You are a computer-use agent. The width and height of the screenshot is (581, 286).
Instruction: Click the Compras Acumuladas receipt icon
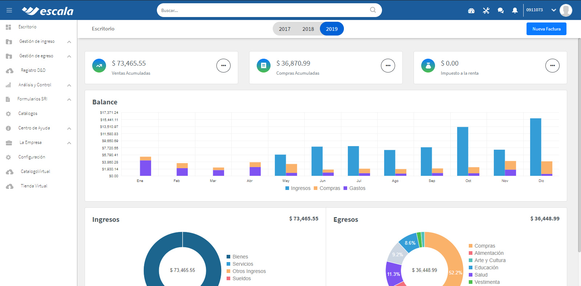click(x=264, y=66)
